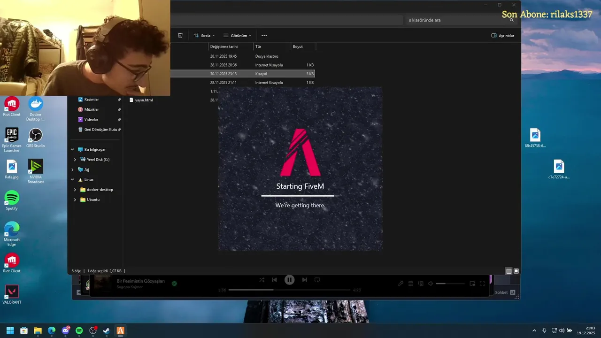Open the Sırala sort dropdown

(204, 35)
